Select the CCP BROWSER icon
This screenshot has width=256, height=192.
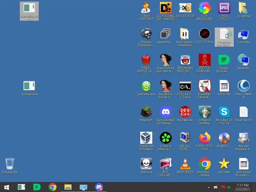pyautogui.click(x=204, y=11)
